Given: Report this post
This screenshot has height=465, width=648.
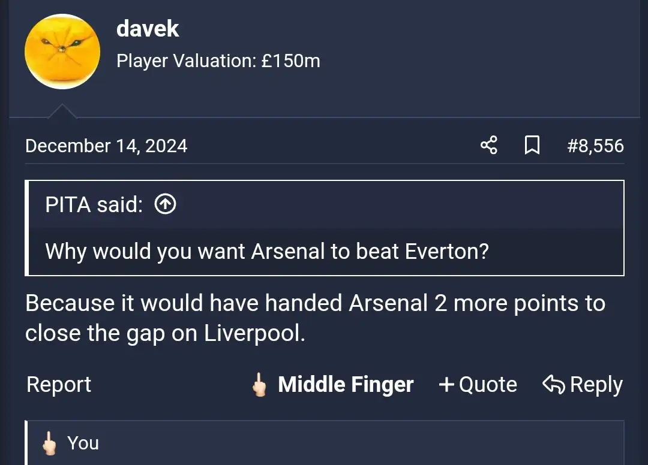Looking at the screenshot, I should [59, 385].
